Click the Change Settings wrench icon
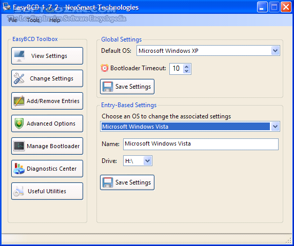This screenshot has width=294, height=246. pyautogui.click(x=19, y=78)
